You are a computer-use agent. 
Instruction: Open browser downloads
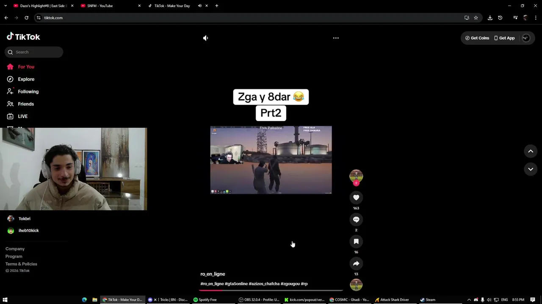click(490, 18)
